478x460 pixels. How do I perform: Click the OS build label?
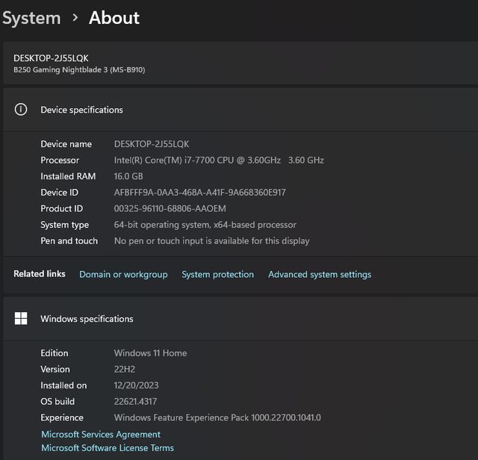pos(58,402)
